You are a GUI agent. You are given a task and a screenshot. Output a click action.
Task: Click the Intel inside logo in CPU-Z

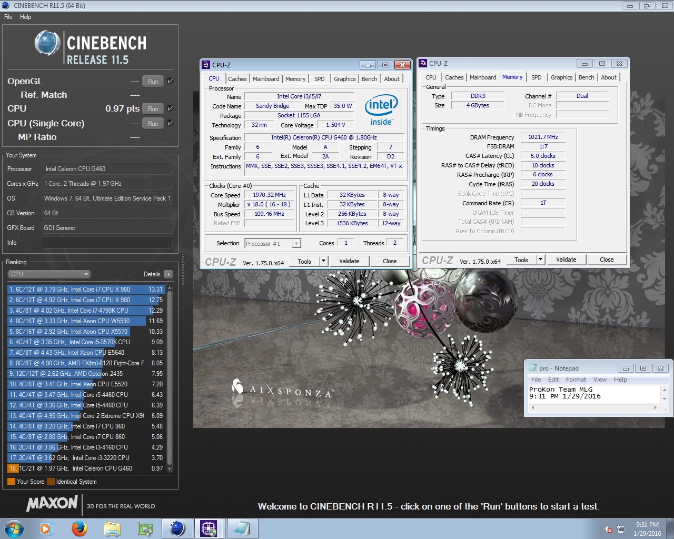click(x=381, y=109)
